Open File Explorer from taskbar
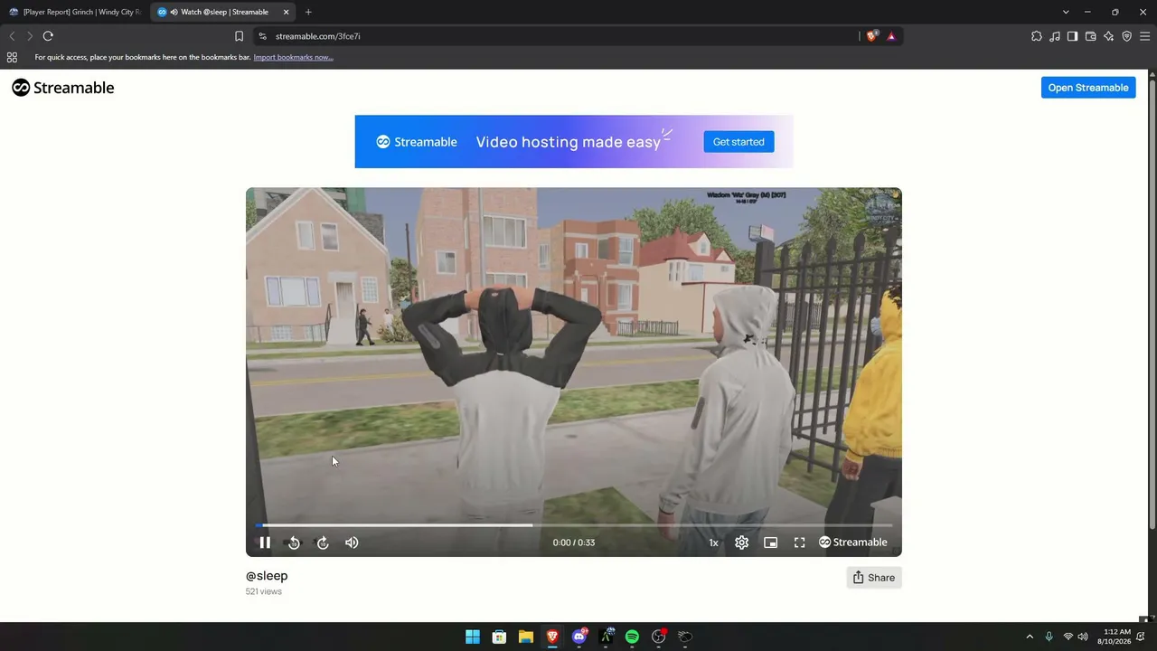This screenshot has width=1157, height=651. [x=526, y=637]
